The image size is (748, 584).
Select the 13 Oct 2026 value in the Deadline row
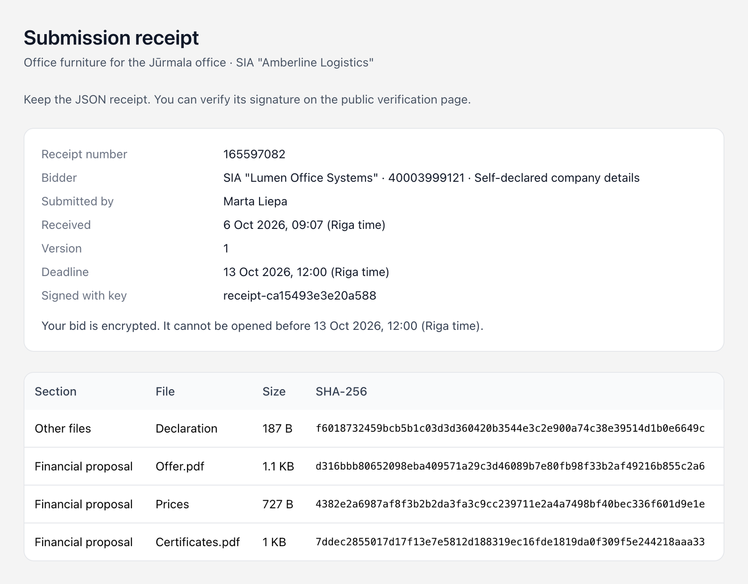click(306, 272)
